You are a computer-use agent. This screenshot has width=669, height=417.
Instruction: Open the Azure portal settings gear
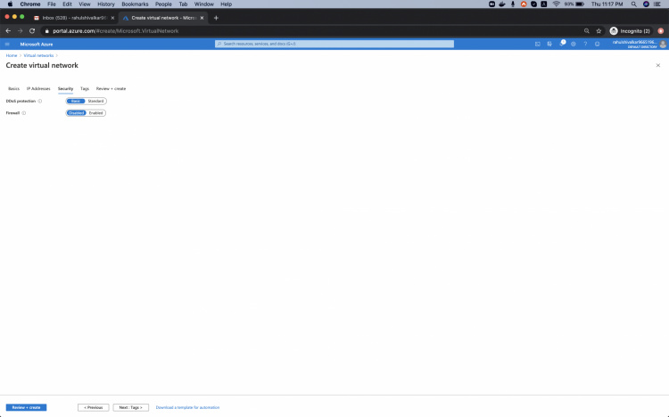tap(574, 44)
